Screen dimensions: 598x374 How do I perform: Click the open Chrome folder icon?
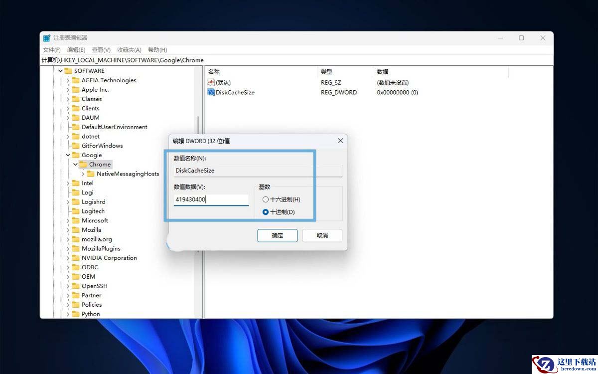[x=83, y=165]
